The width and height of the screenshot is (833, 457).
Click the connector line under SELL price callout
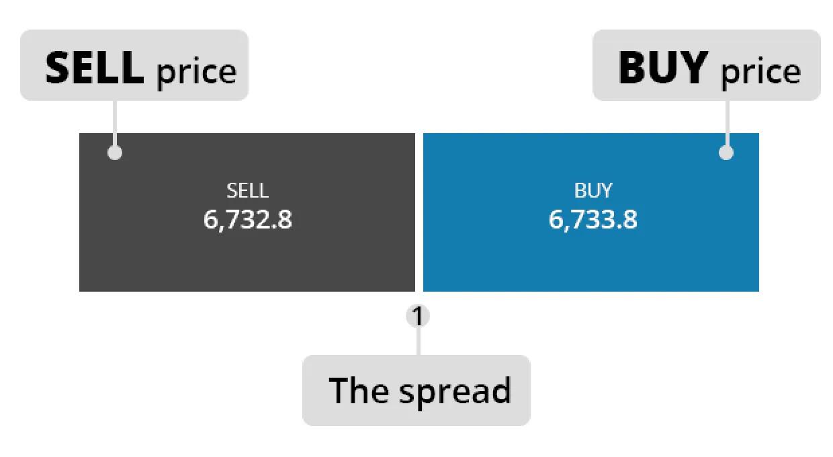[115, 123]
